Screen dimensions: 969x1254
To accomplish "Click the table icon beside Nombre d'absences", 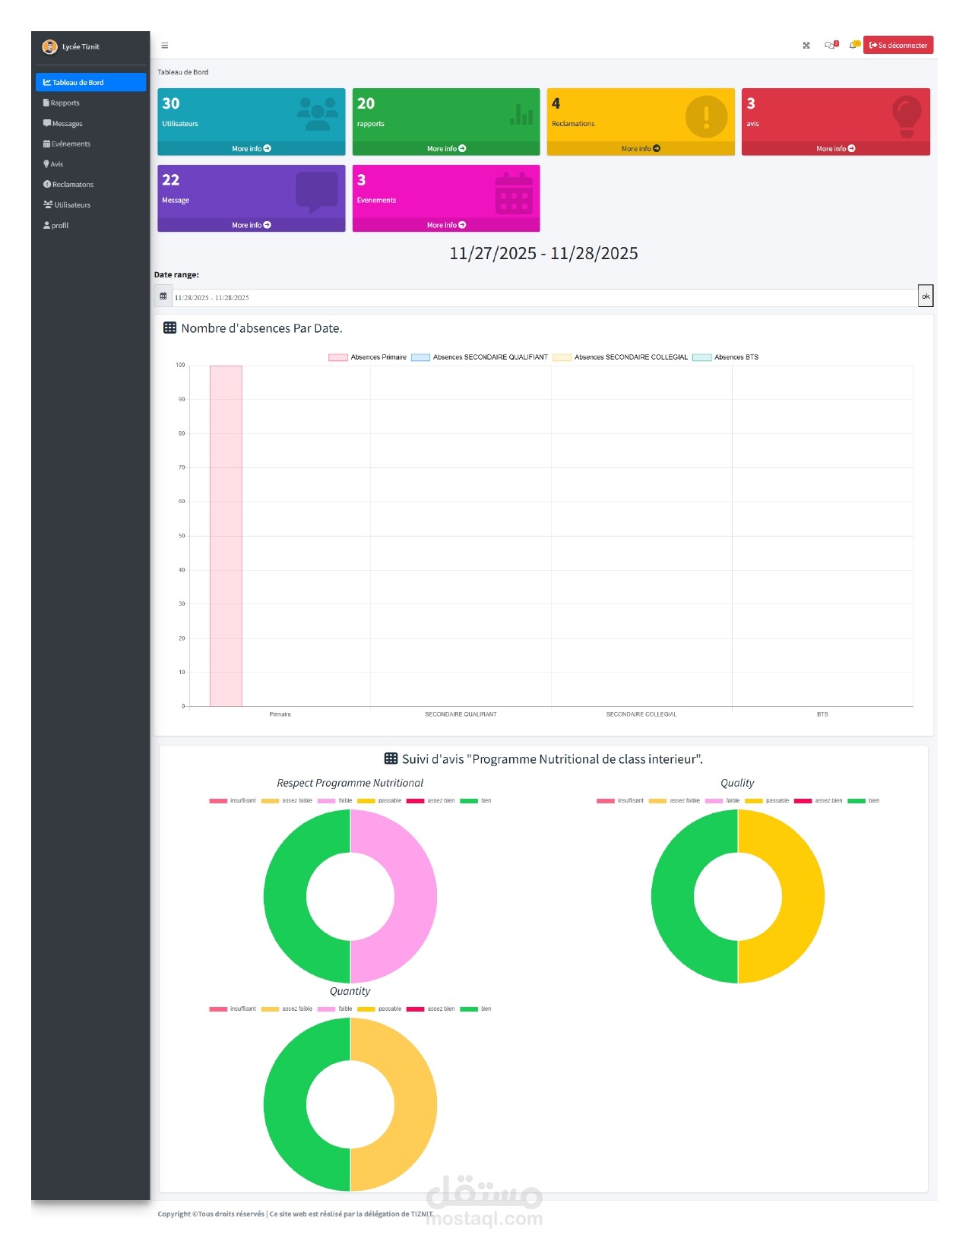I will pos(170,328).
